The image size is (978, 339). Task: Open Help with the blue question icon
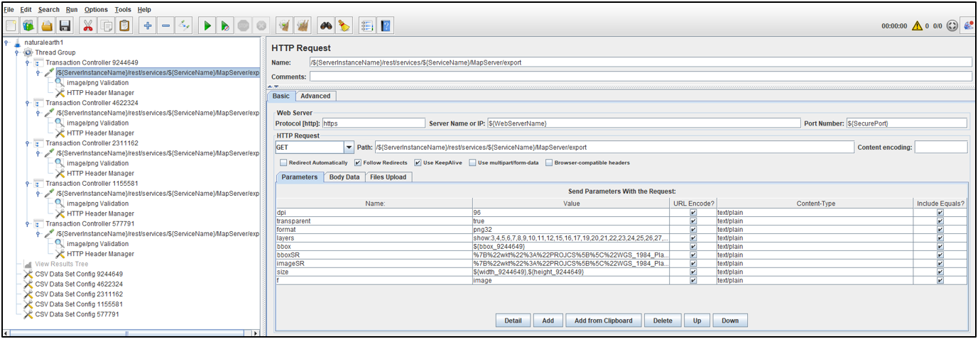coord(386,26)
